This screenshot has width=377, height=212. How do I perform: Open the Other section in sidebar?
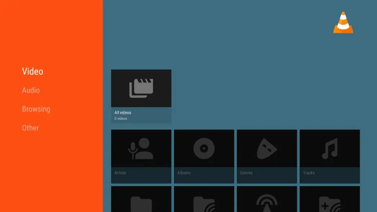click(30, 128)
